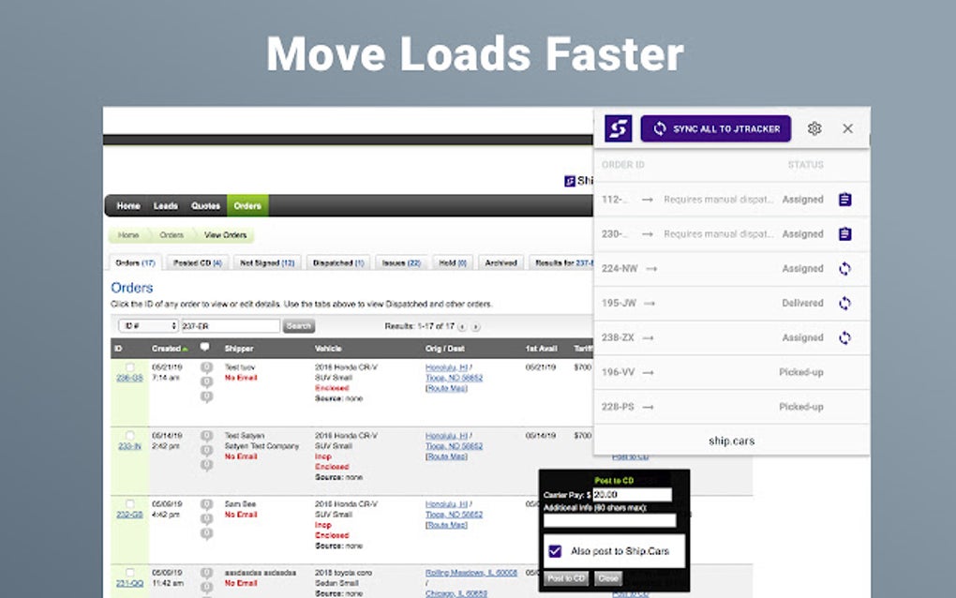This screenshot has height=598, width=956.
Task: Click Post to CD button in popup
Action: [x=566, y=578]
